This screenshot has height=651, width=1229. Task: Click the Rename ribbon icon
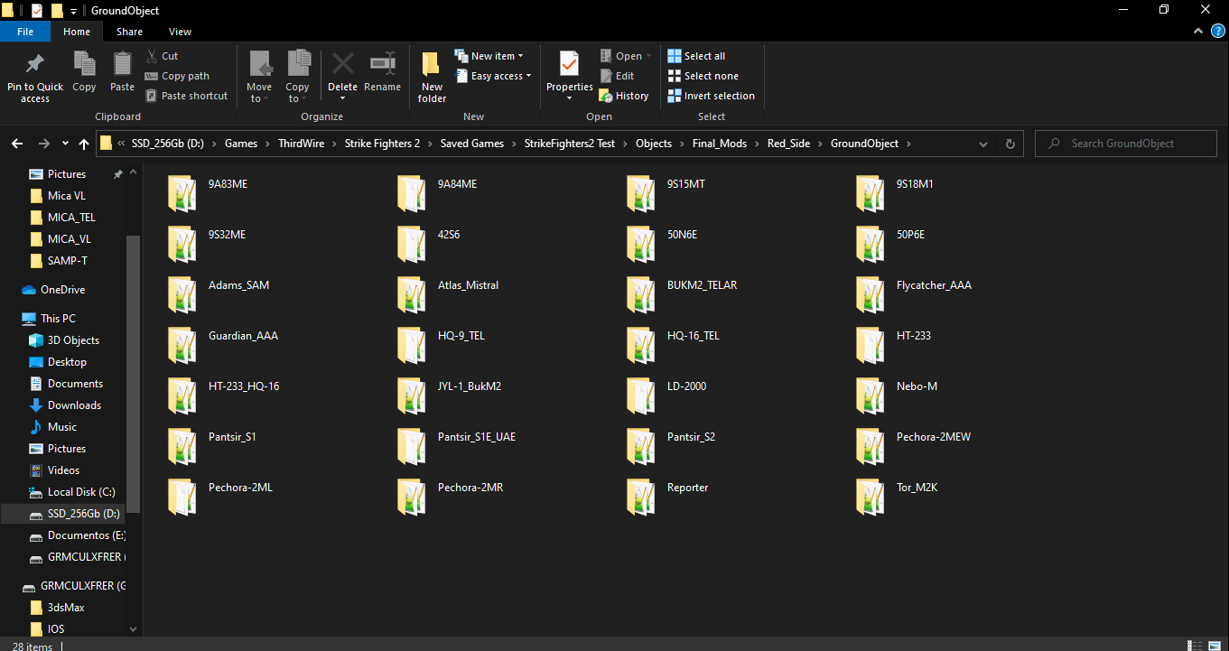(383, 64)
